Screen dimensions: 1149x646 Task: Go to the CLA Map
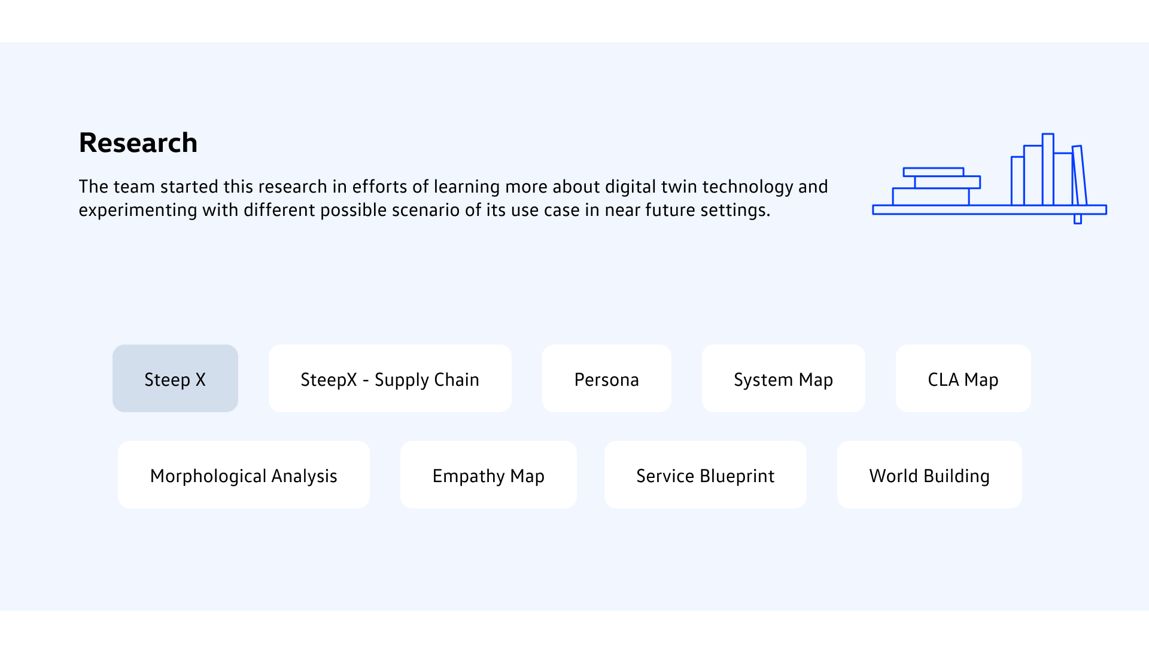[x=963, y=379]
